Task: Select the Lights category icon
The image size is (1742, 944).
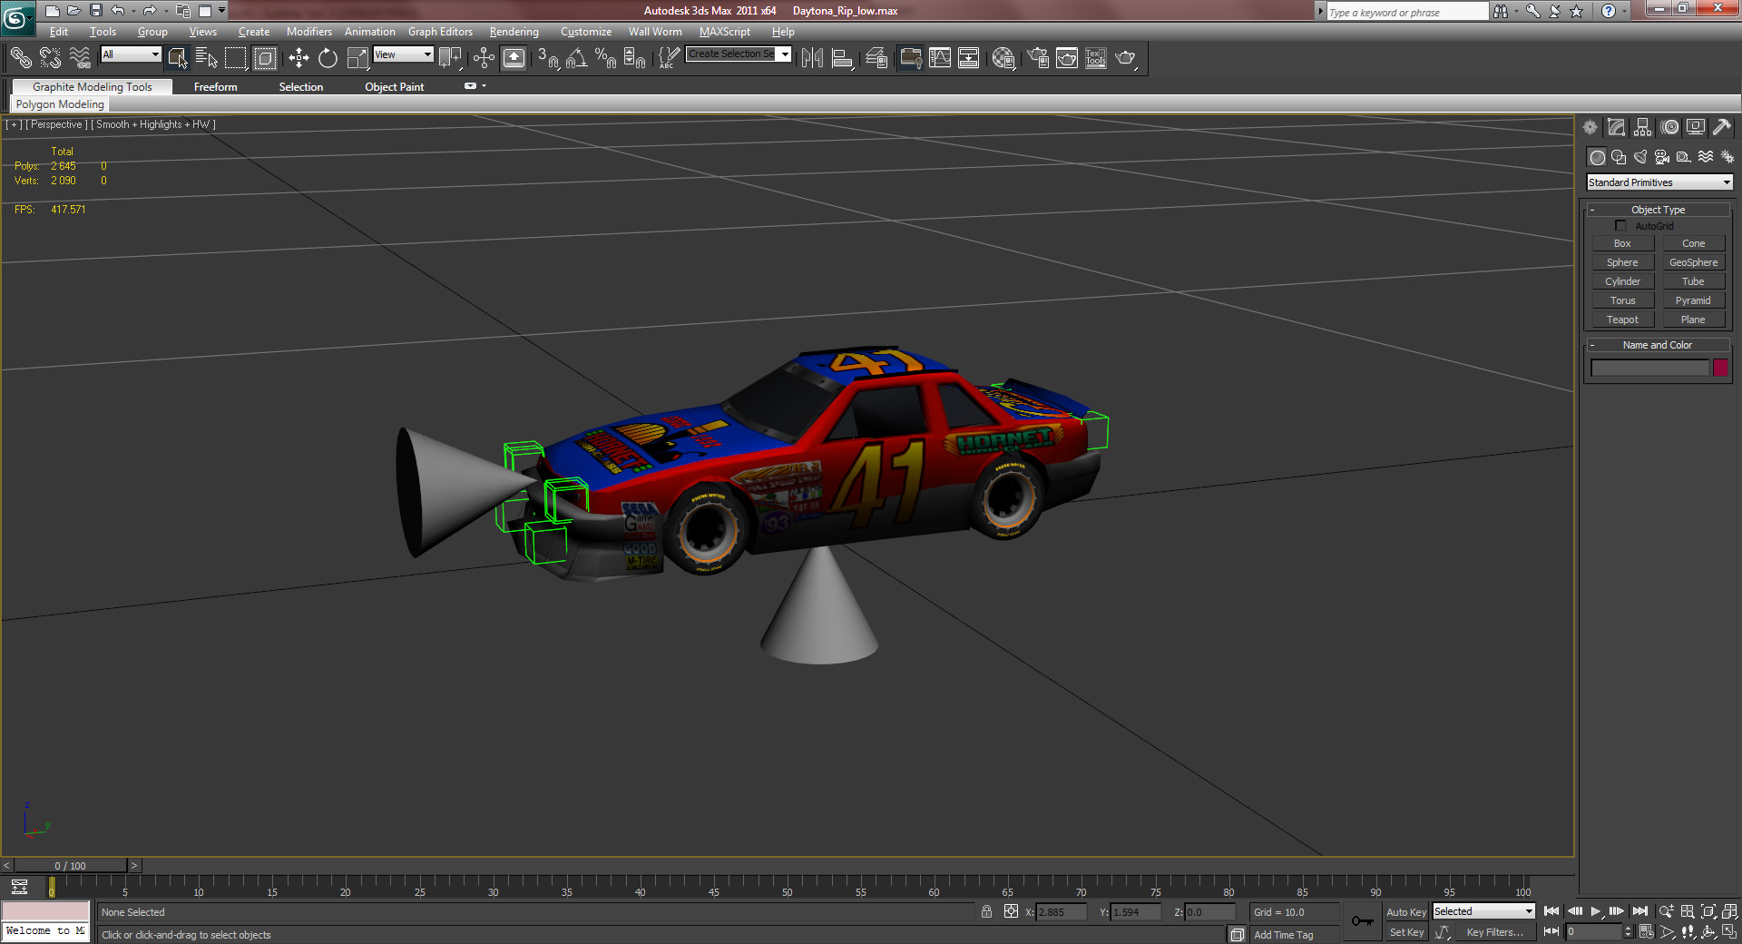Action: (x=1640, y=157)
